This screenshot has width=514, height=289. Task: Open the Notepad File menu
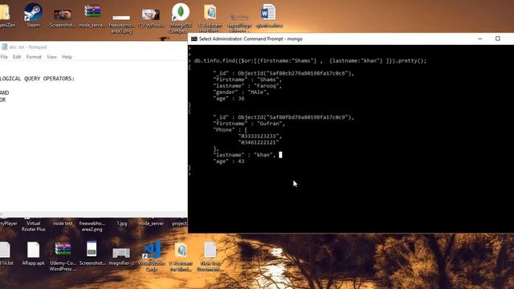coord(4,57)
